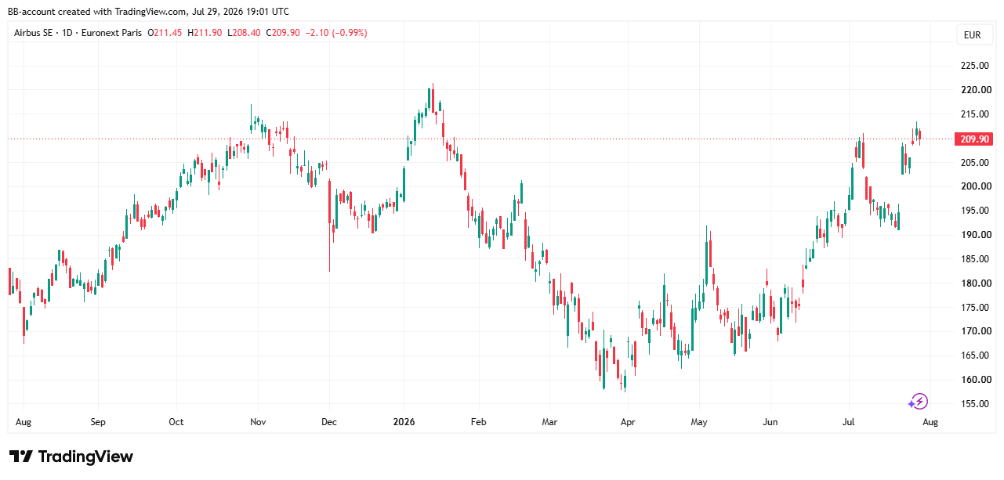
Task: Click the 2026 label on time axis
Action: pyautogui.click(x=404, y=422)
